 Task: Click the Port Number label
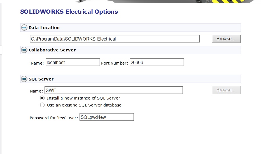pos(114,63)
